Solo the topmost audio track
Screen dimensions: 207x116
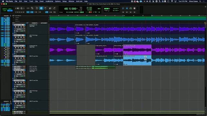pos(21,27)
